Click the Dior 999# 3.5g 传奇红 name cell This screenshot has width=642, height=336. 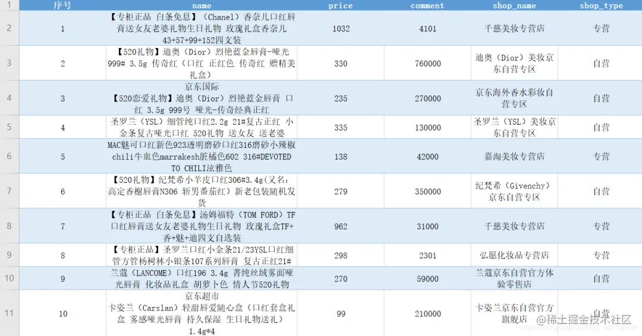tap(202, 63)
